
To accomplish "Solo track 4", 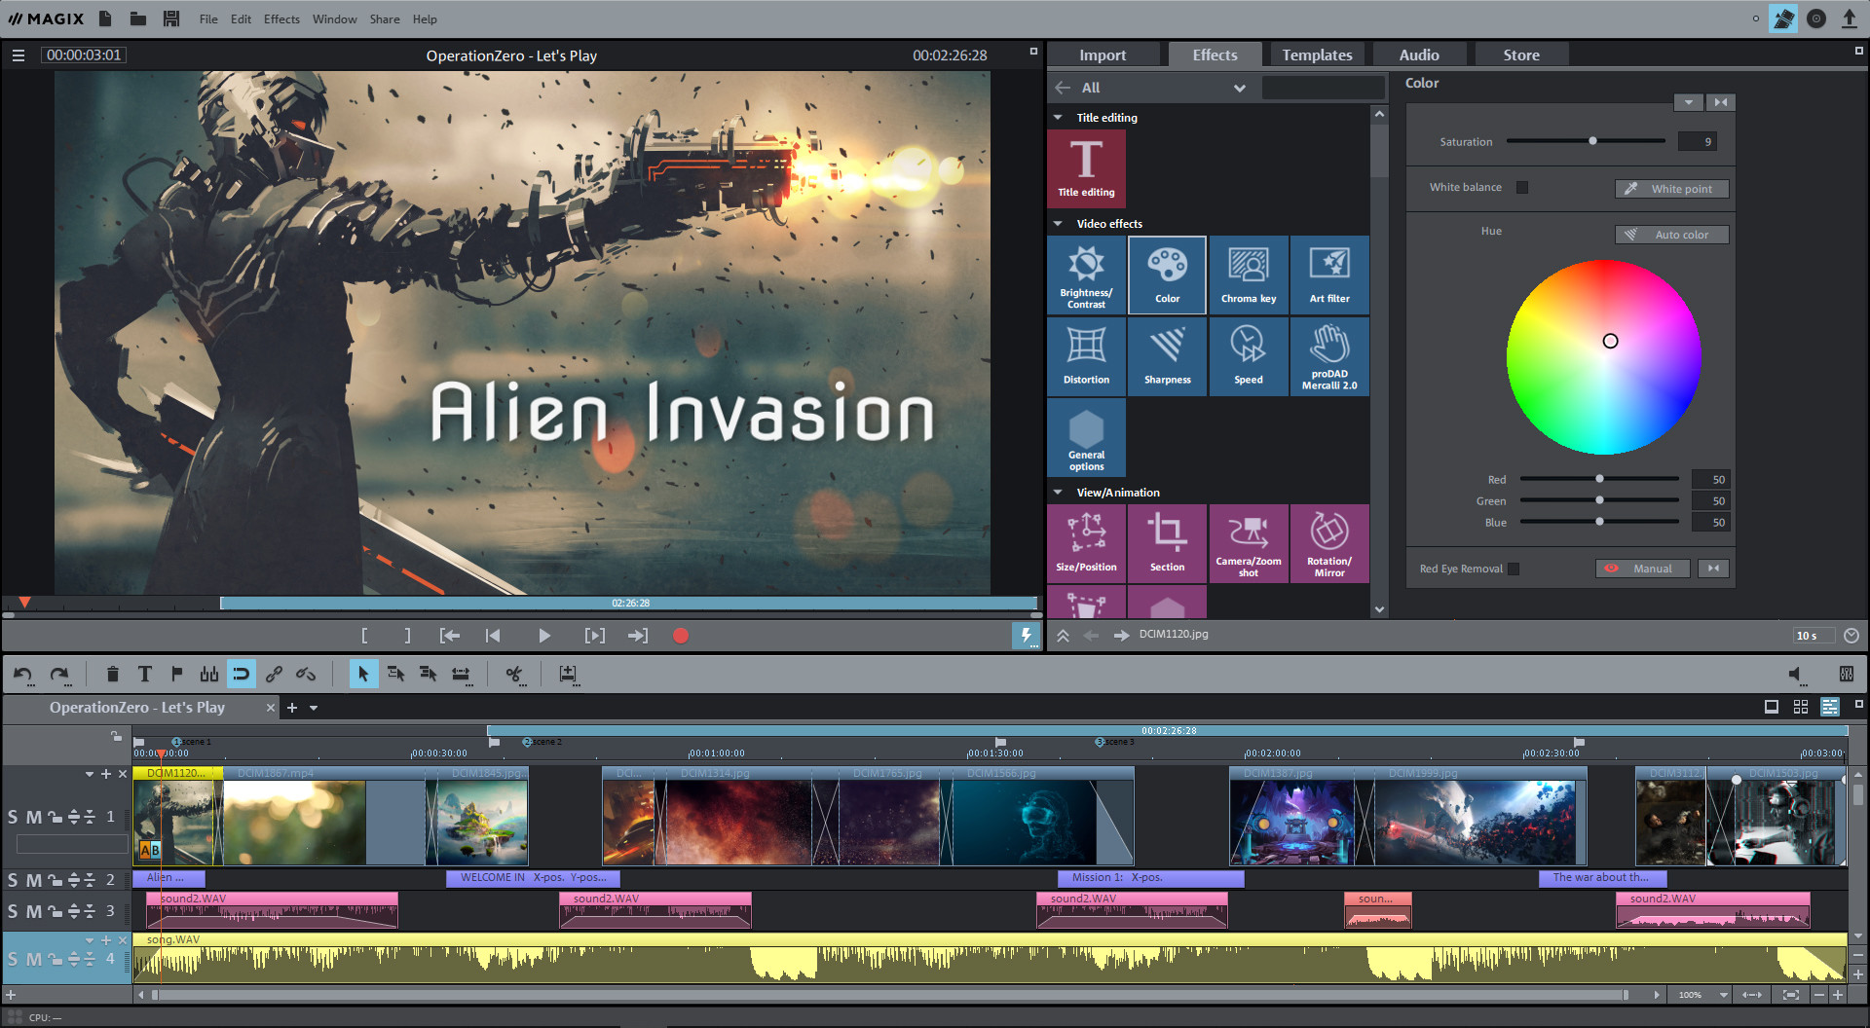I will pyautogui.click(x=13, y=959).
